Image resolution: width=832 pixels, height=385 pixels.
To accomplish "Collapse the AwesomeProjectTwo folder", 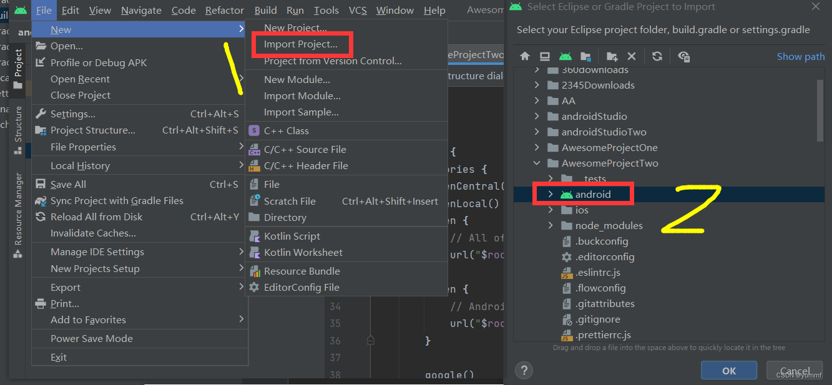I will 537,163.
